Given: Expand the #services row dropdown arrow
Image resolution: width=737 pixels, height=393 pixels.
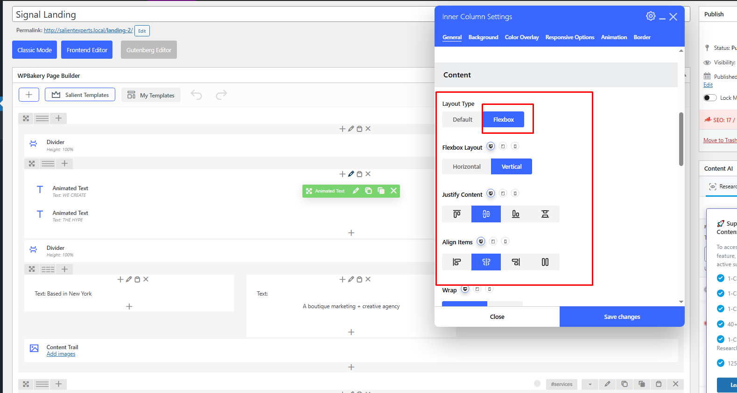Looking at the screenshot, I should coord(590,384).
